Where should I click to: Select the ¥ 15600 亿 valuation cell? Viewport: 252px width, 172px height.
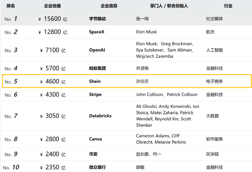(x=53, y=19)
